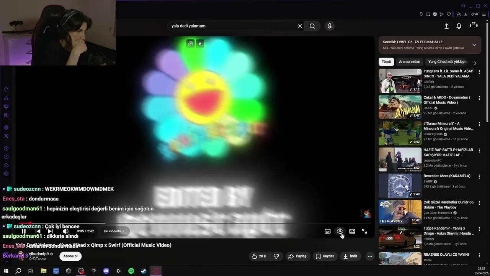This screenshot has width=490, height=276.
Task: Open more actions menu beside İndir
Action: 370,256
